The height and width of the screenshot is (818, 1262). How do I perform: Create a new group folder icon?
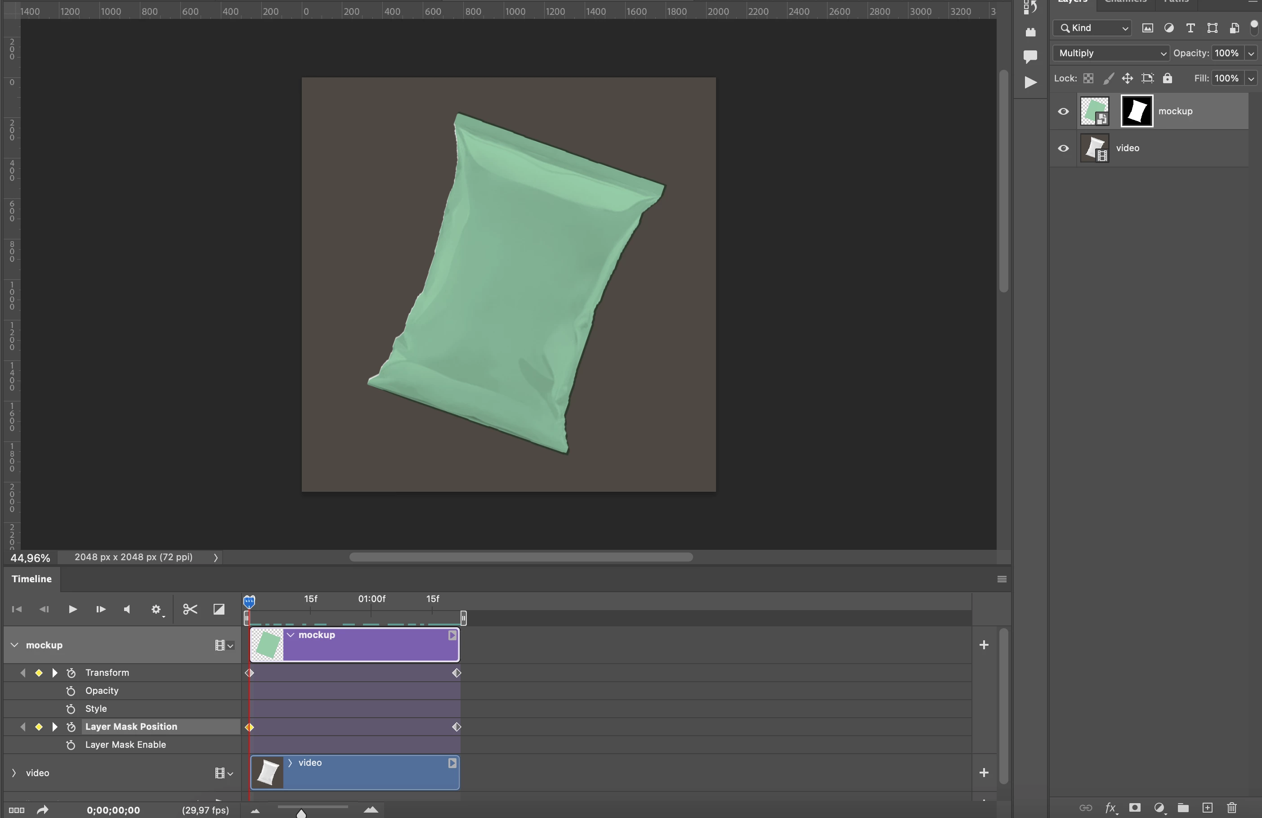[1183, 807]
